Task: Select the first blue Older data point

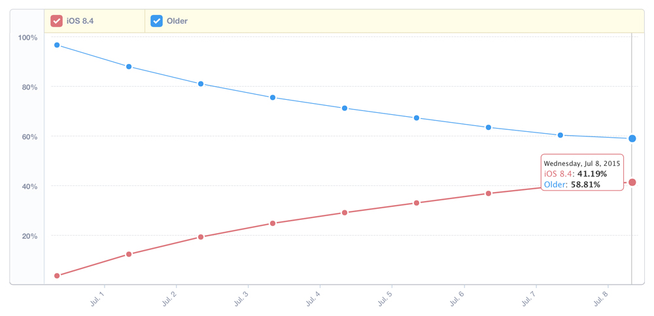Action: (57, 45)
